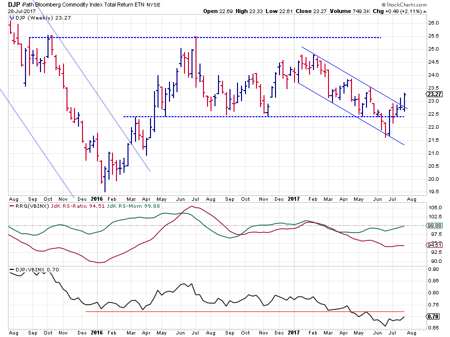Click the red line marker before RRG(VBINX)
The image size is (450, 337).
[x=12, y=206]
